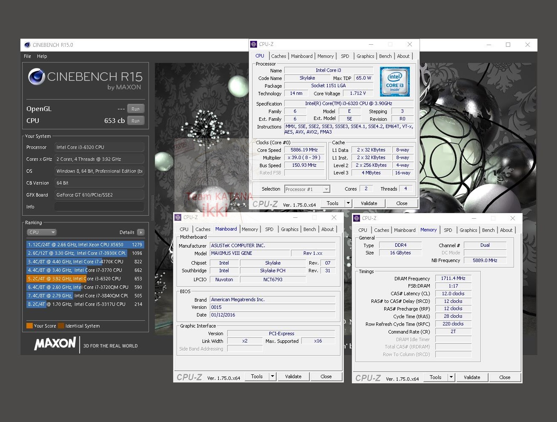Maximize the Cinebench window
Image resolution: width=557 pixels, height=422 pixels.
(508, 45)
